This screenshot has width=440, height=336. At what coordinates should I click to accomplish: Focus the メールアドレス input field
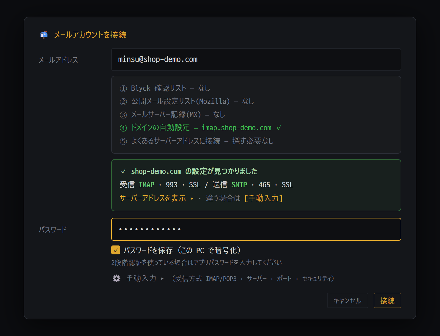pos(256,60)
